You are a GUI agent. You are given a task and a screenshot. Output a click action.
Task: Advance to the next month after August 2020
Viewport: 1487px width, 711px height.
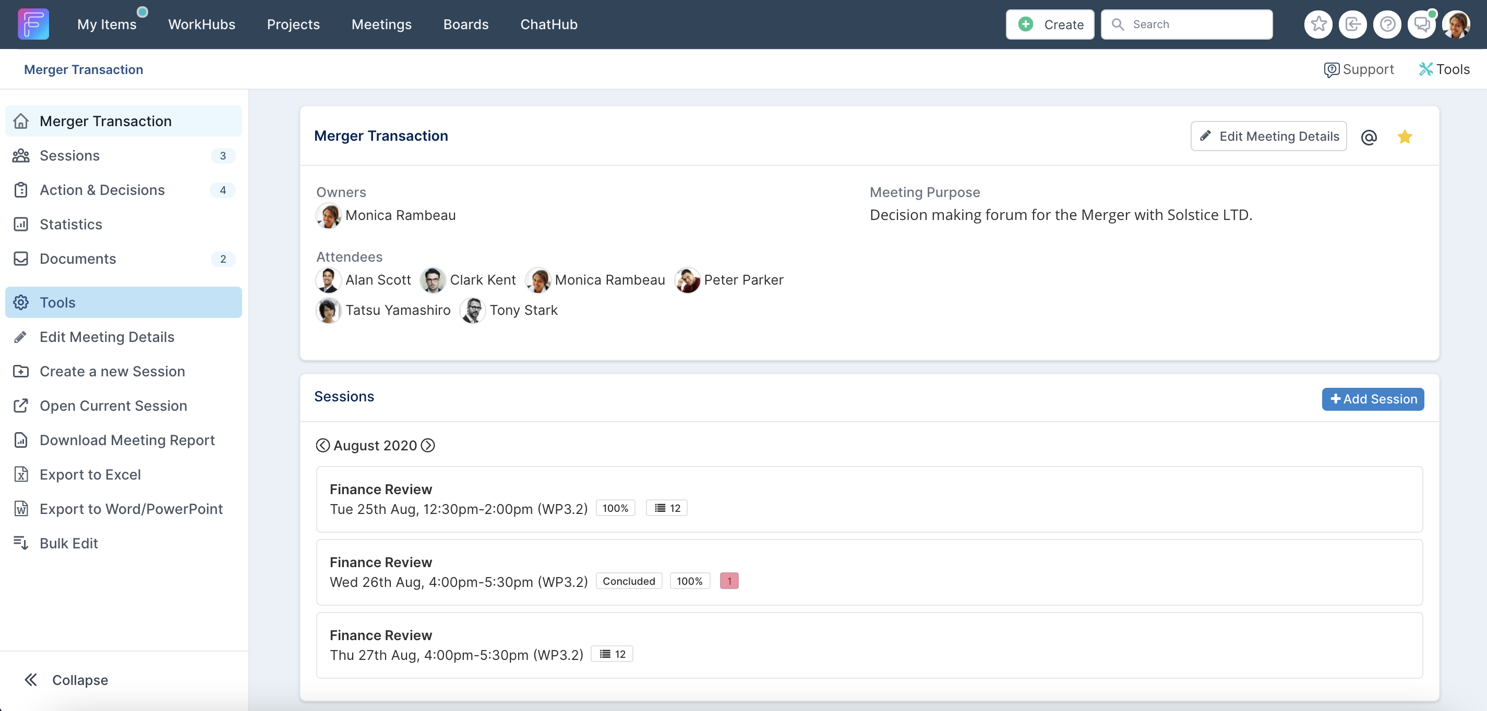pyautogui.click(x=428, y=445)
